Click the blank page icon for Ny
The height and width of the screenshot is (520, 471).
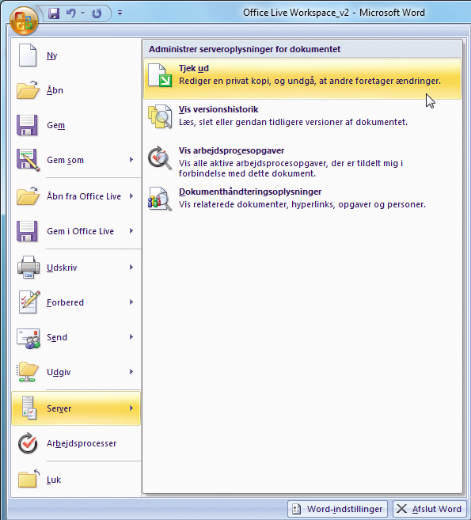[28, 55]
